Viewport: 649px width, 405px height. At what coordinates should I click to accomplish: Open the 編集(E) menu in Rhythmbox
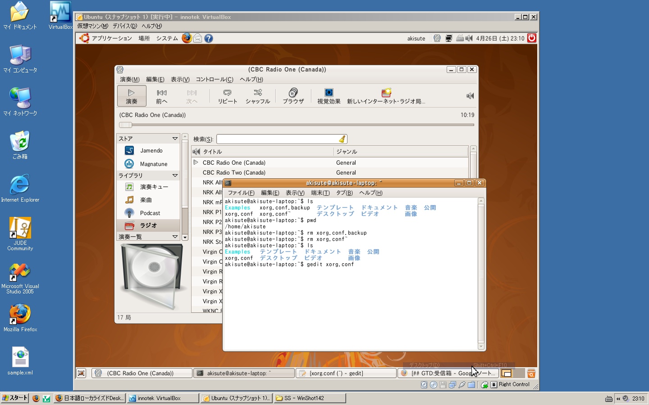[x=155, y=80]
